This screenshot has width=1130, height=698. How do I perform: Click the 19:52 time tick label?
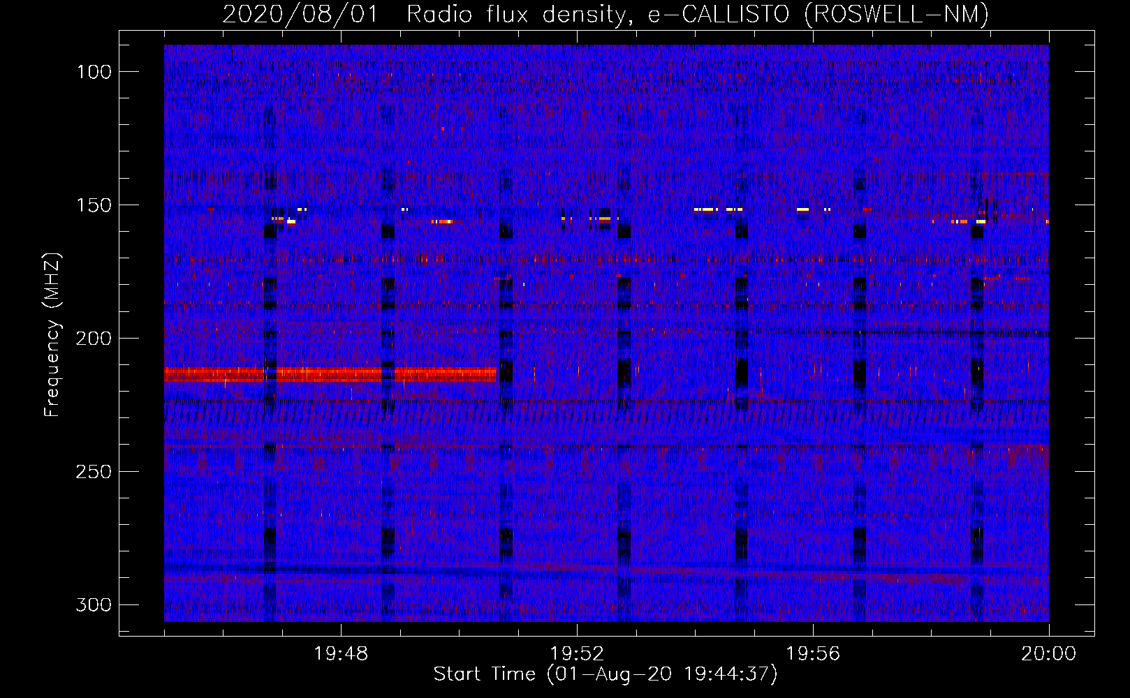(577, 654)
